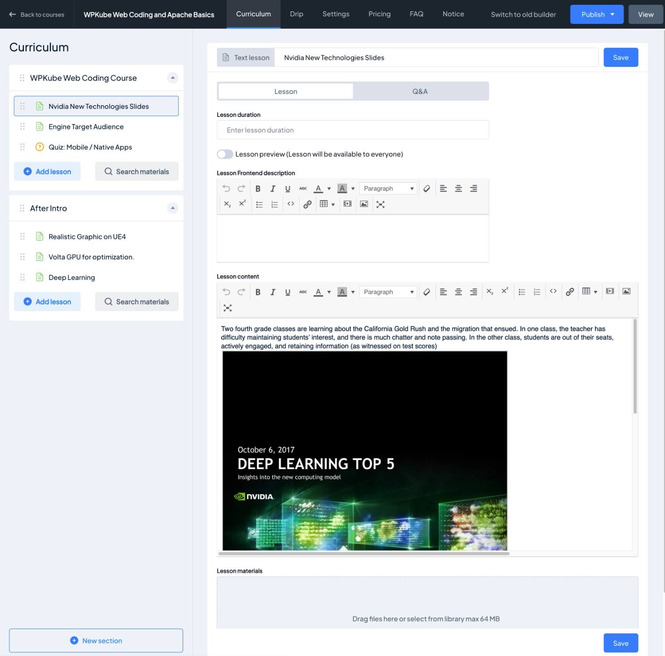The image size is (665, 656).
Task: Expand background color options in Lesson content toolbar
Action: point(353,292)
